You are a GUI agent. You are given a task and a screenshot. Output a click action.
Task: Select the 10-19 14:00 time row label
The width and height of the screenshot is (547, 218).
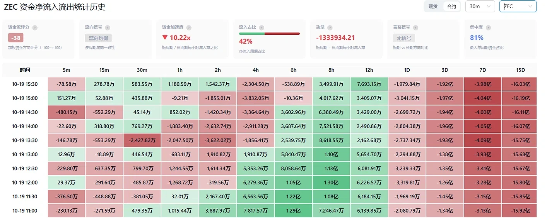pyautogui.click(x=25, y=126)
